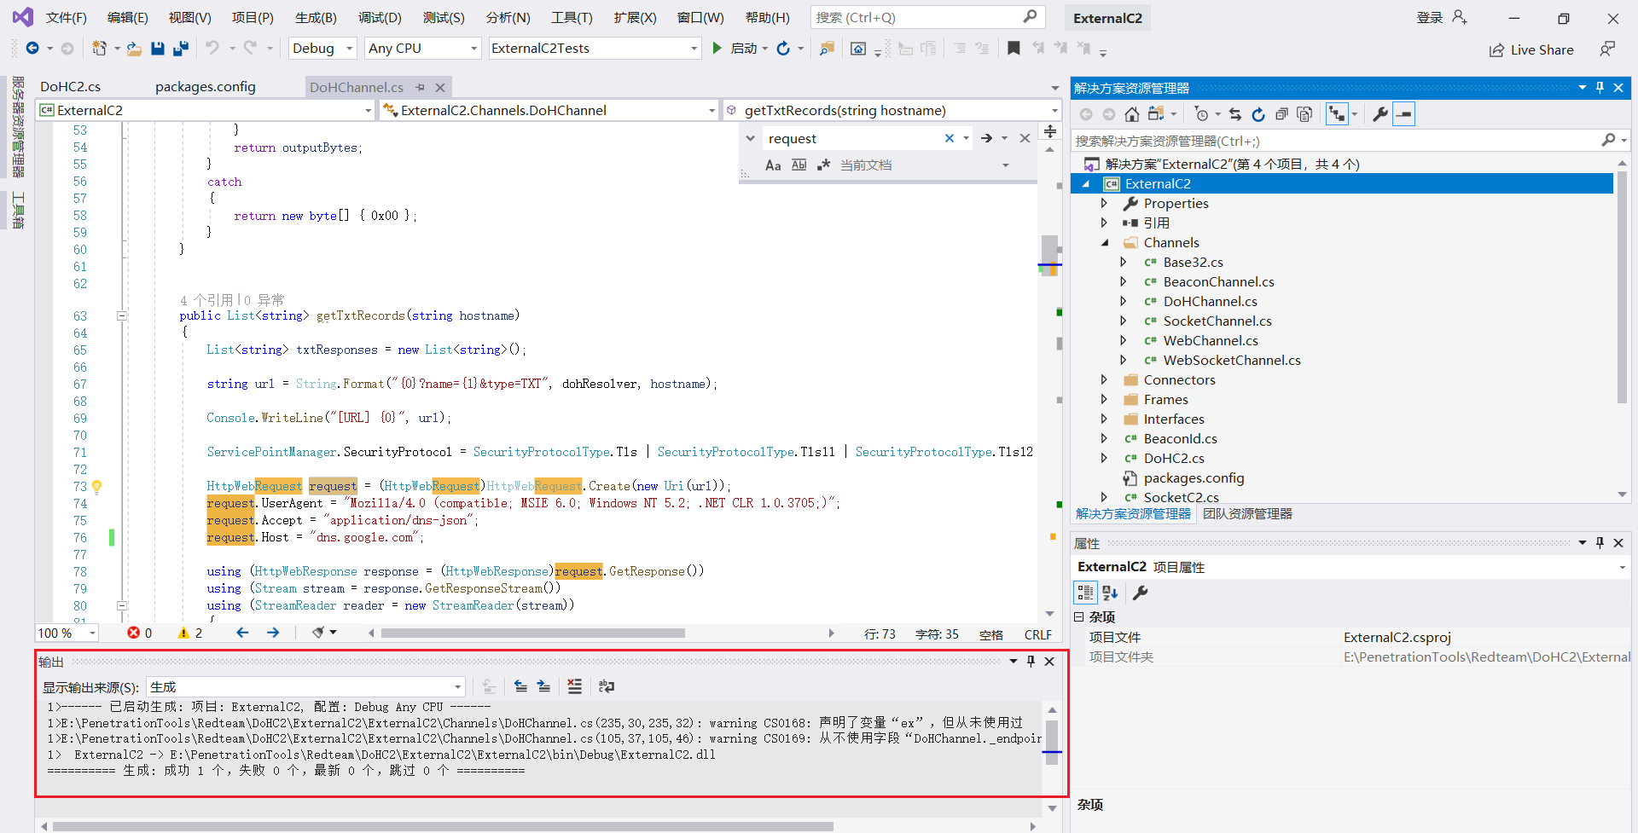The height and width of the screenshot is (833, 1638).
Task: Navigate backward with the toolbar back arrow
Action: [x=32, y=49]
